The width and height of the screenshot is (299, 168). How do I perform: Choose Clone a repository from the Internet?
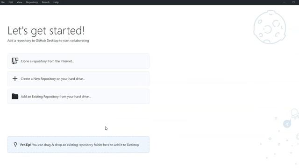click(78, 61)
